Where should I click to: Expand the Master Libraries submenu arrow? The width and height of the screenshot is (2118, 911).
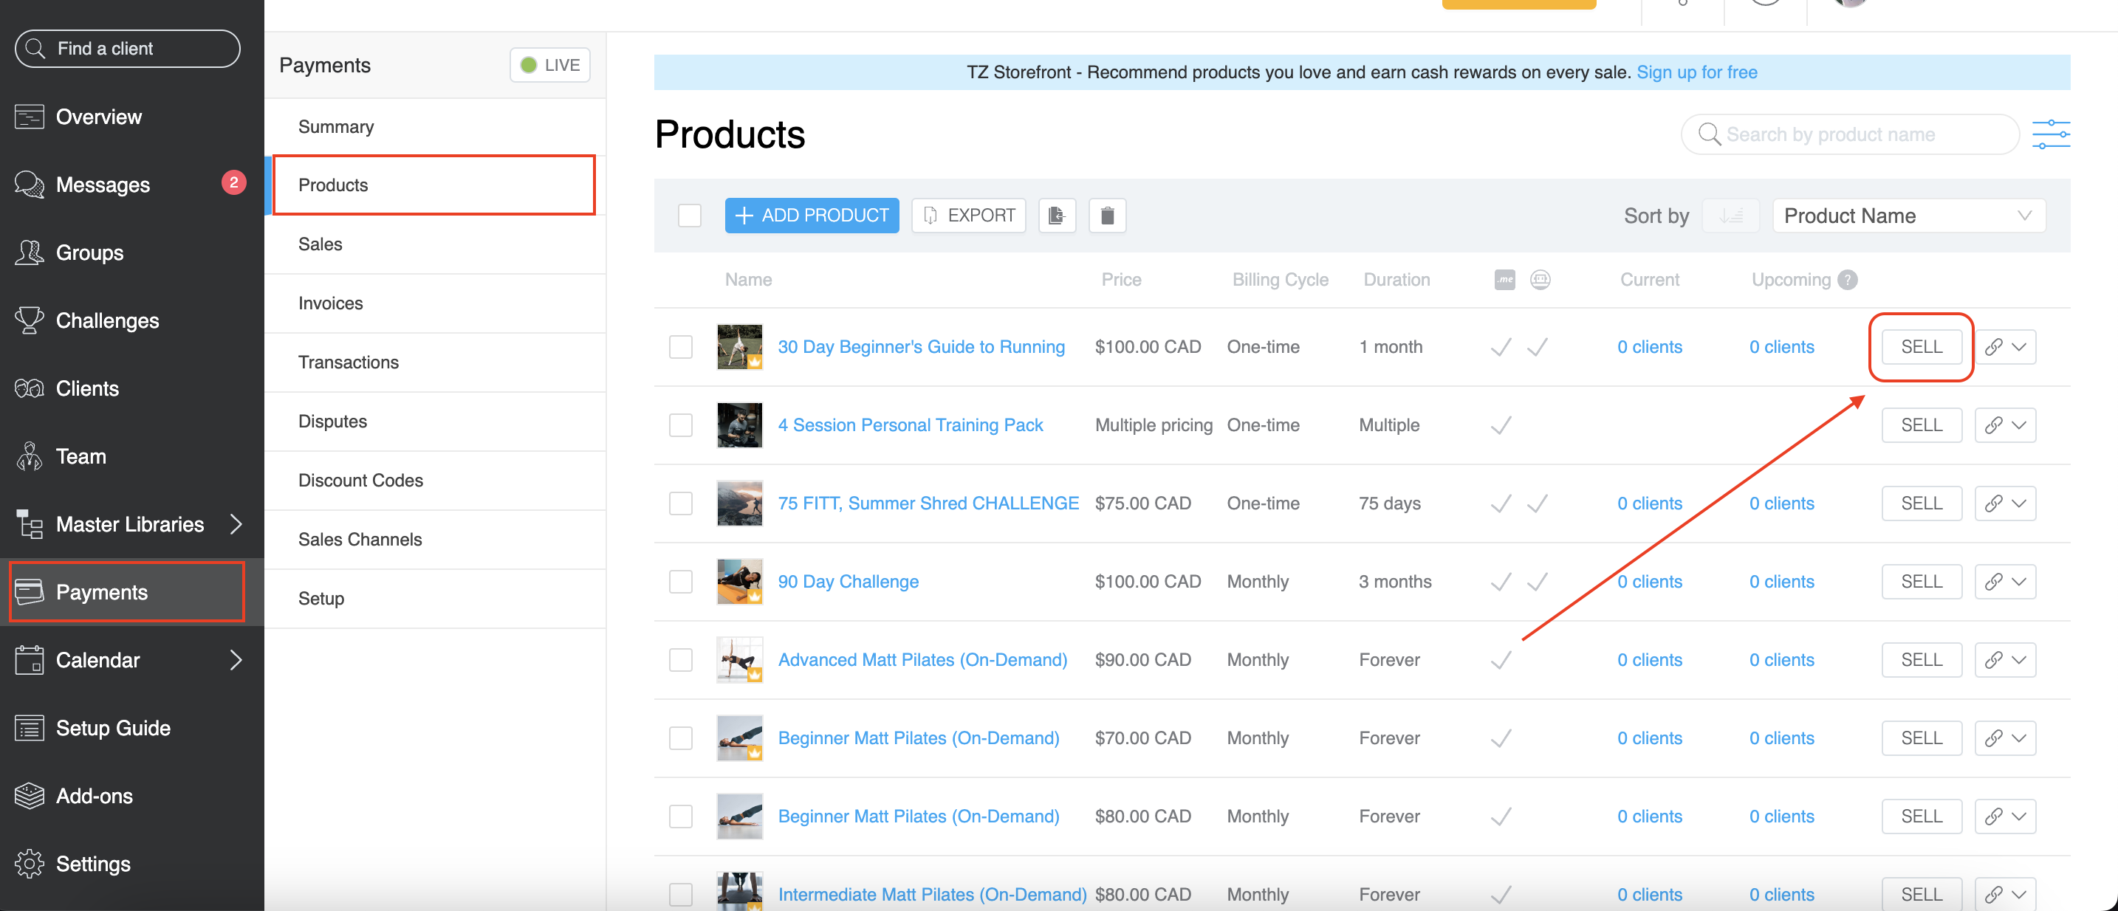(x=236, y=523)
